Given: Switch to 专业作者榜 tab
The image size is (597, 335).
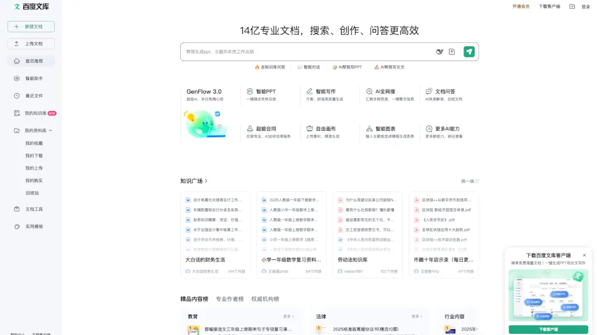Looking at the screenshot, I should pos(230,299).
